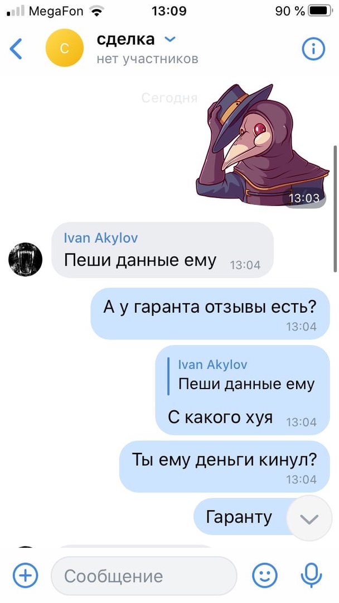Tap the нет участников subtitle
The image size is (339, 603).
click(147, 59)
